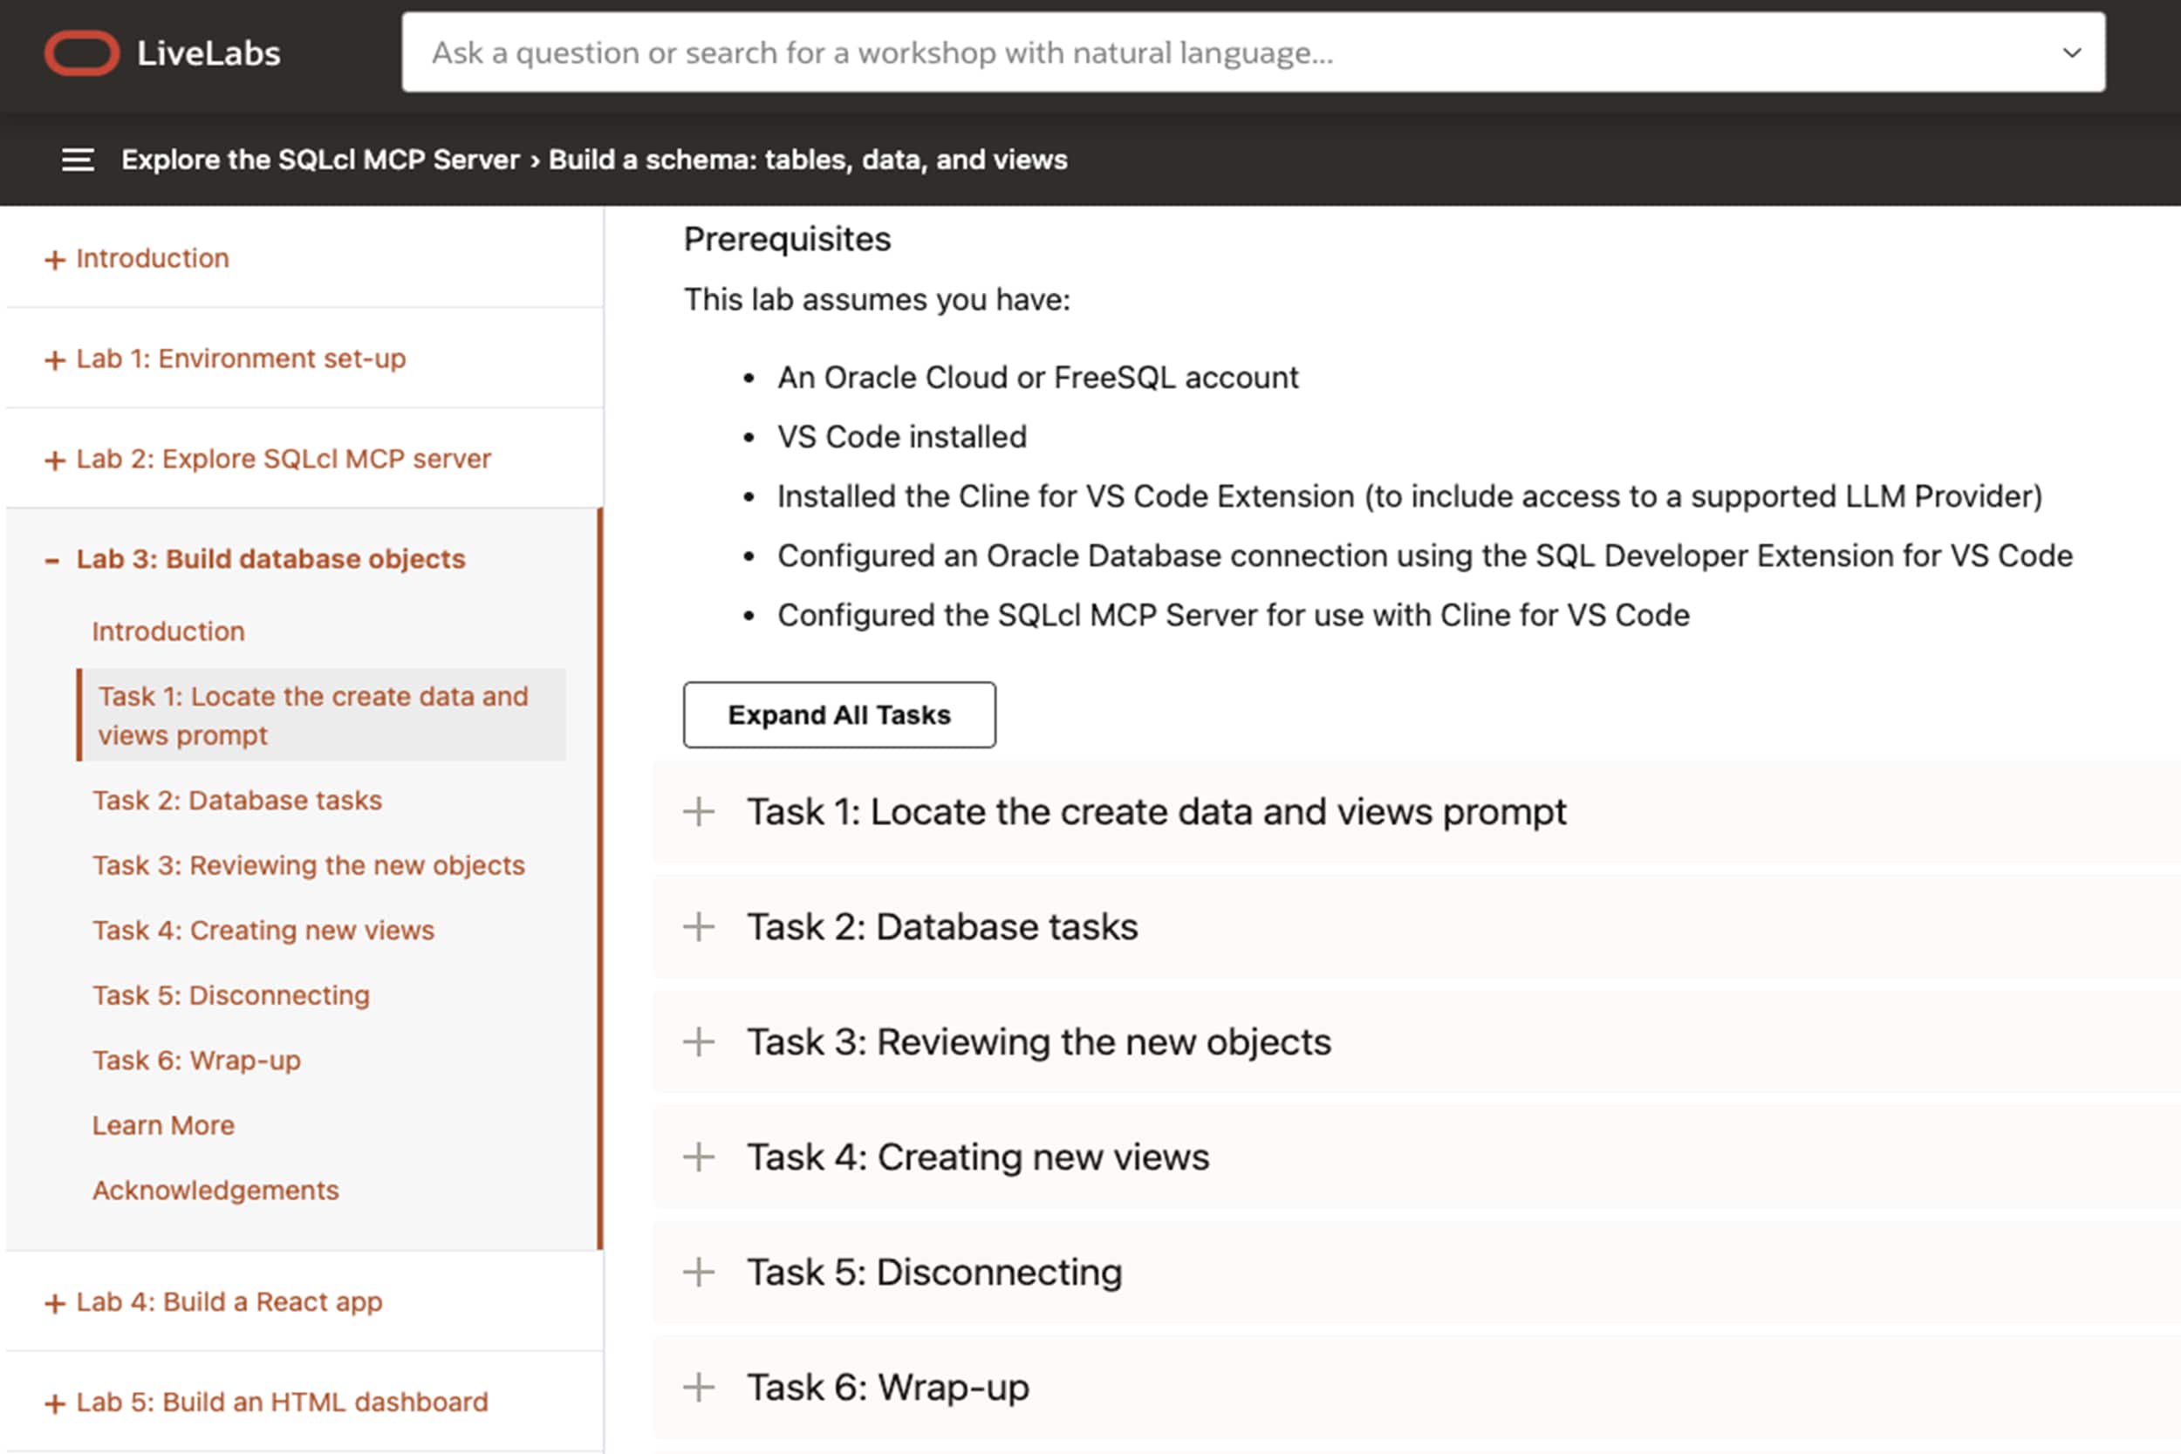Expand Task 2 plus icon in main content

(699, 927)
